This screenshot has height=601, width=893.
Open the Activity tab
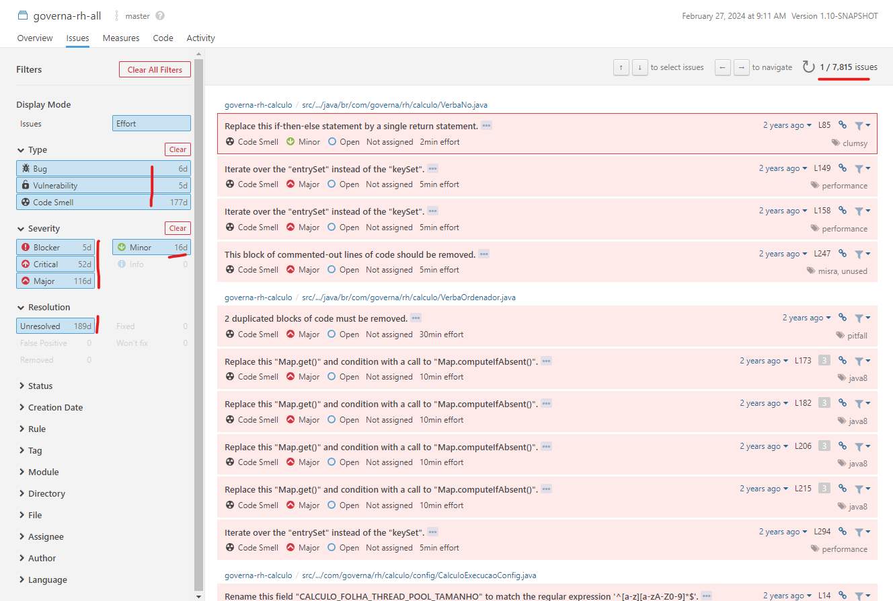pos(201,38)
